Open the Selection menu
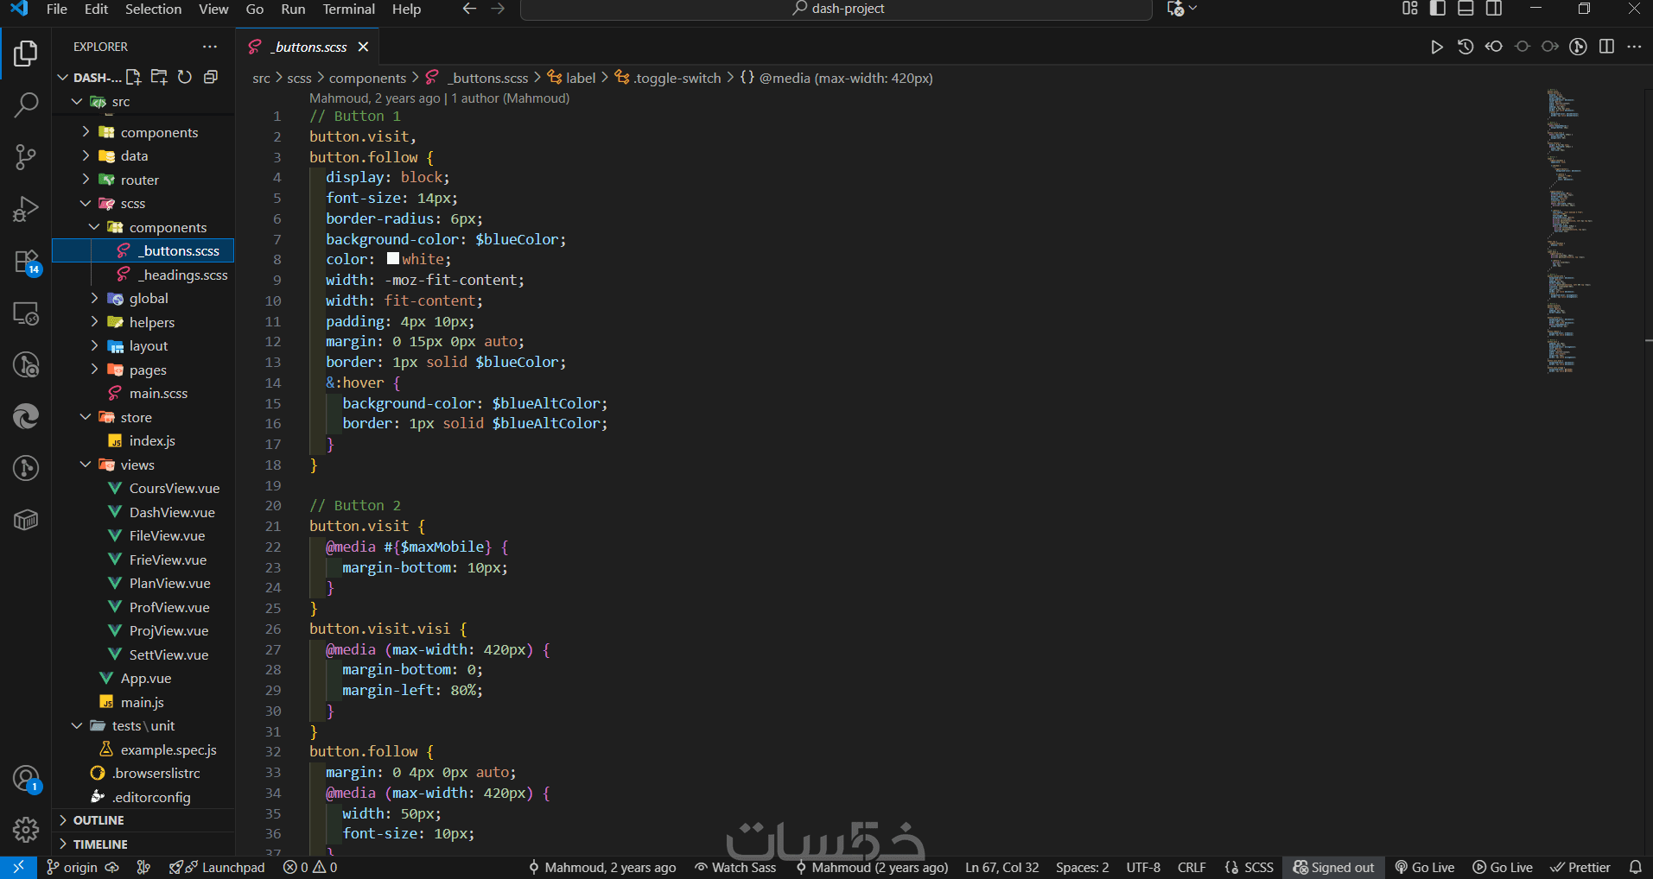 pyautogui.click(x=153, y=9)
